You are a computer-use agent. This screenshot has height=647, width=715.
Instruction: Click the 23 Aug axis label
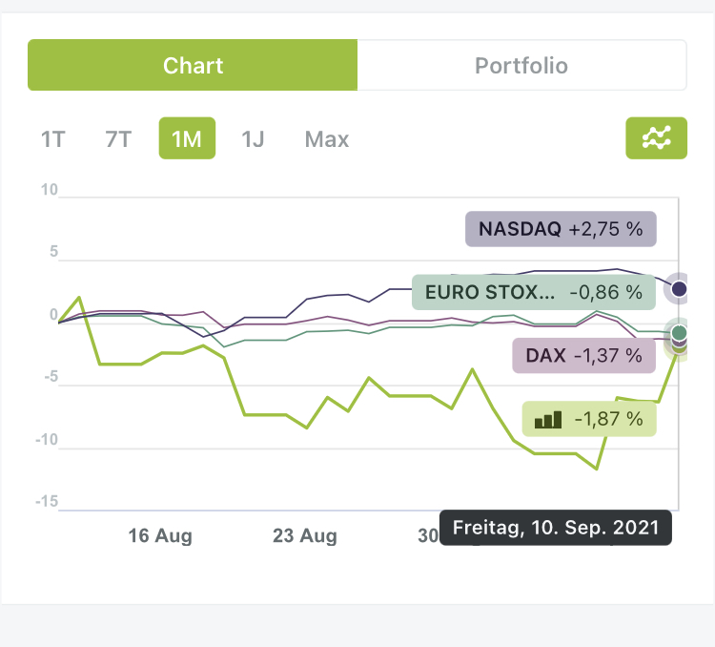(305, 536)
